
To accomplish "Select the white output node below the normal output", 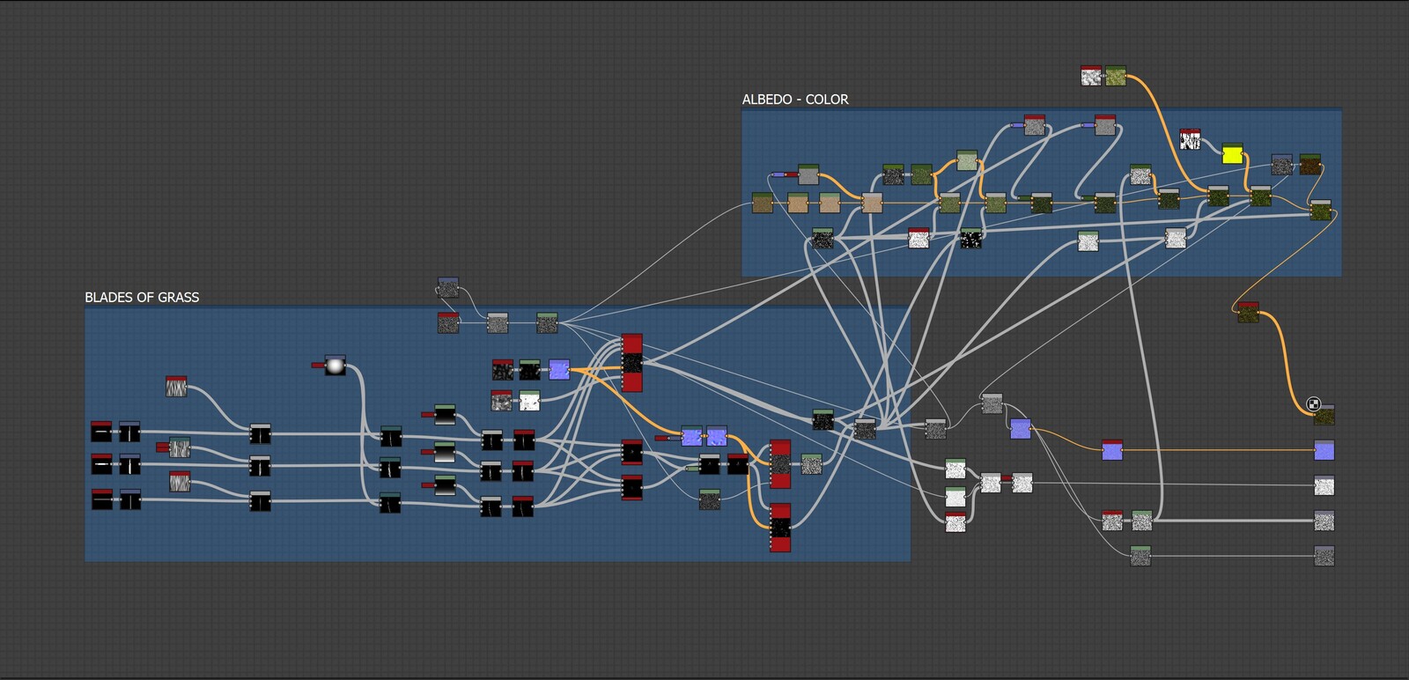I will [1324, 485].
